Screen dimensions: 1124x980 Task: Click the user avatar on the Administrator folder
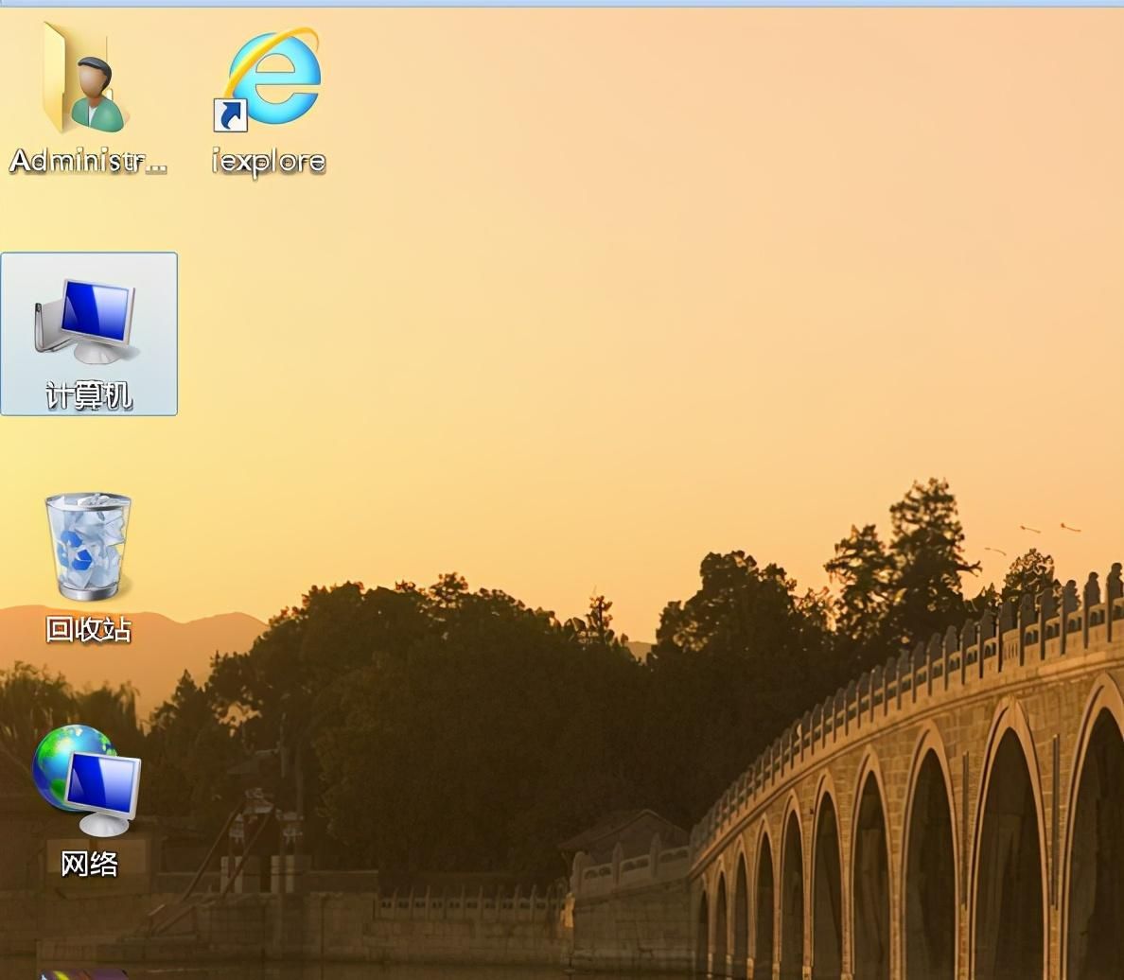coord(97,94)
